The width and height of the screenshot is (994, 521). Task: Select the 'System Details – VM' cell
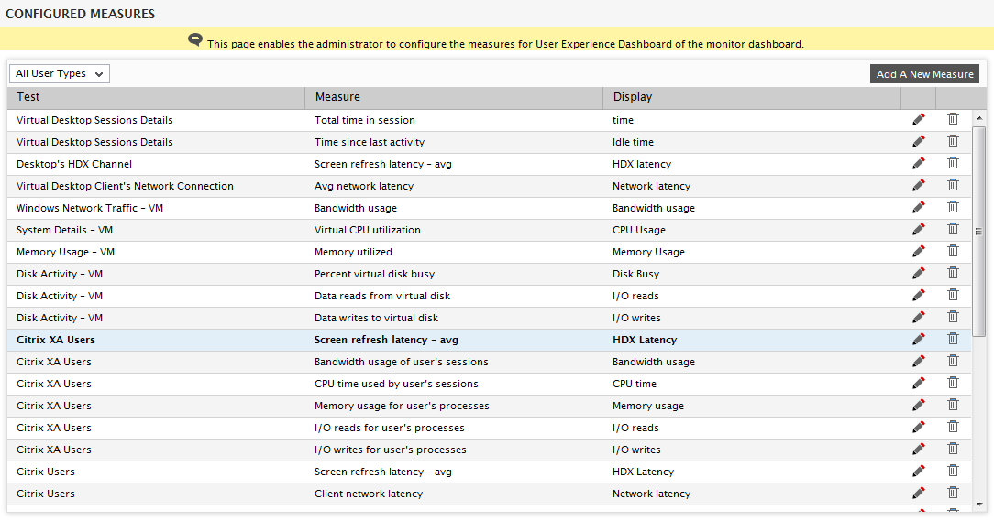[156, 230]
